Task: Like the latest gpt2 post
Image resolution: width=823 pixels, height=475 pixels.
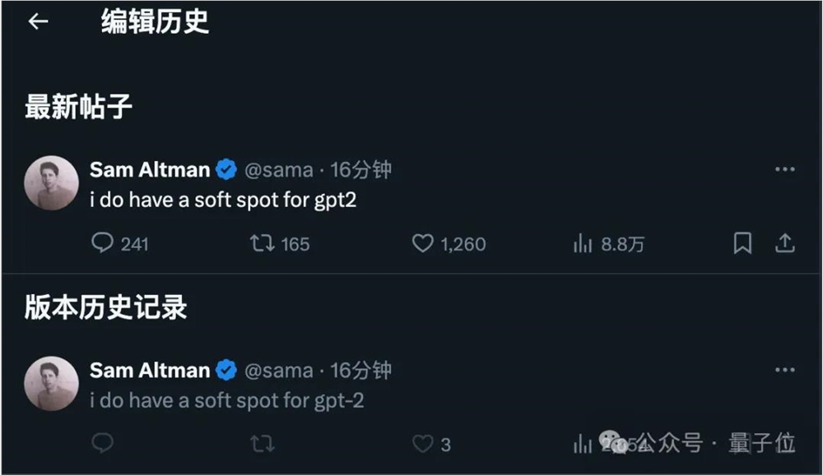Action: 422,243
